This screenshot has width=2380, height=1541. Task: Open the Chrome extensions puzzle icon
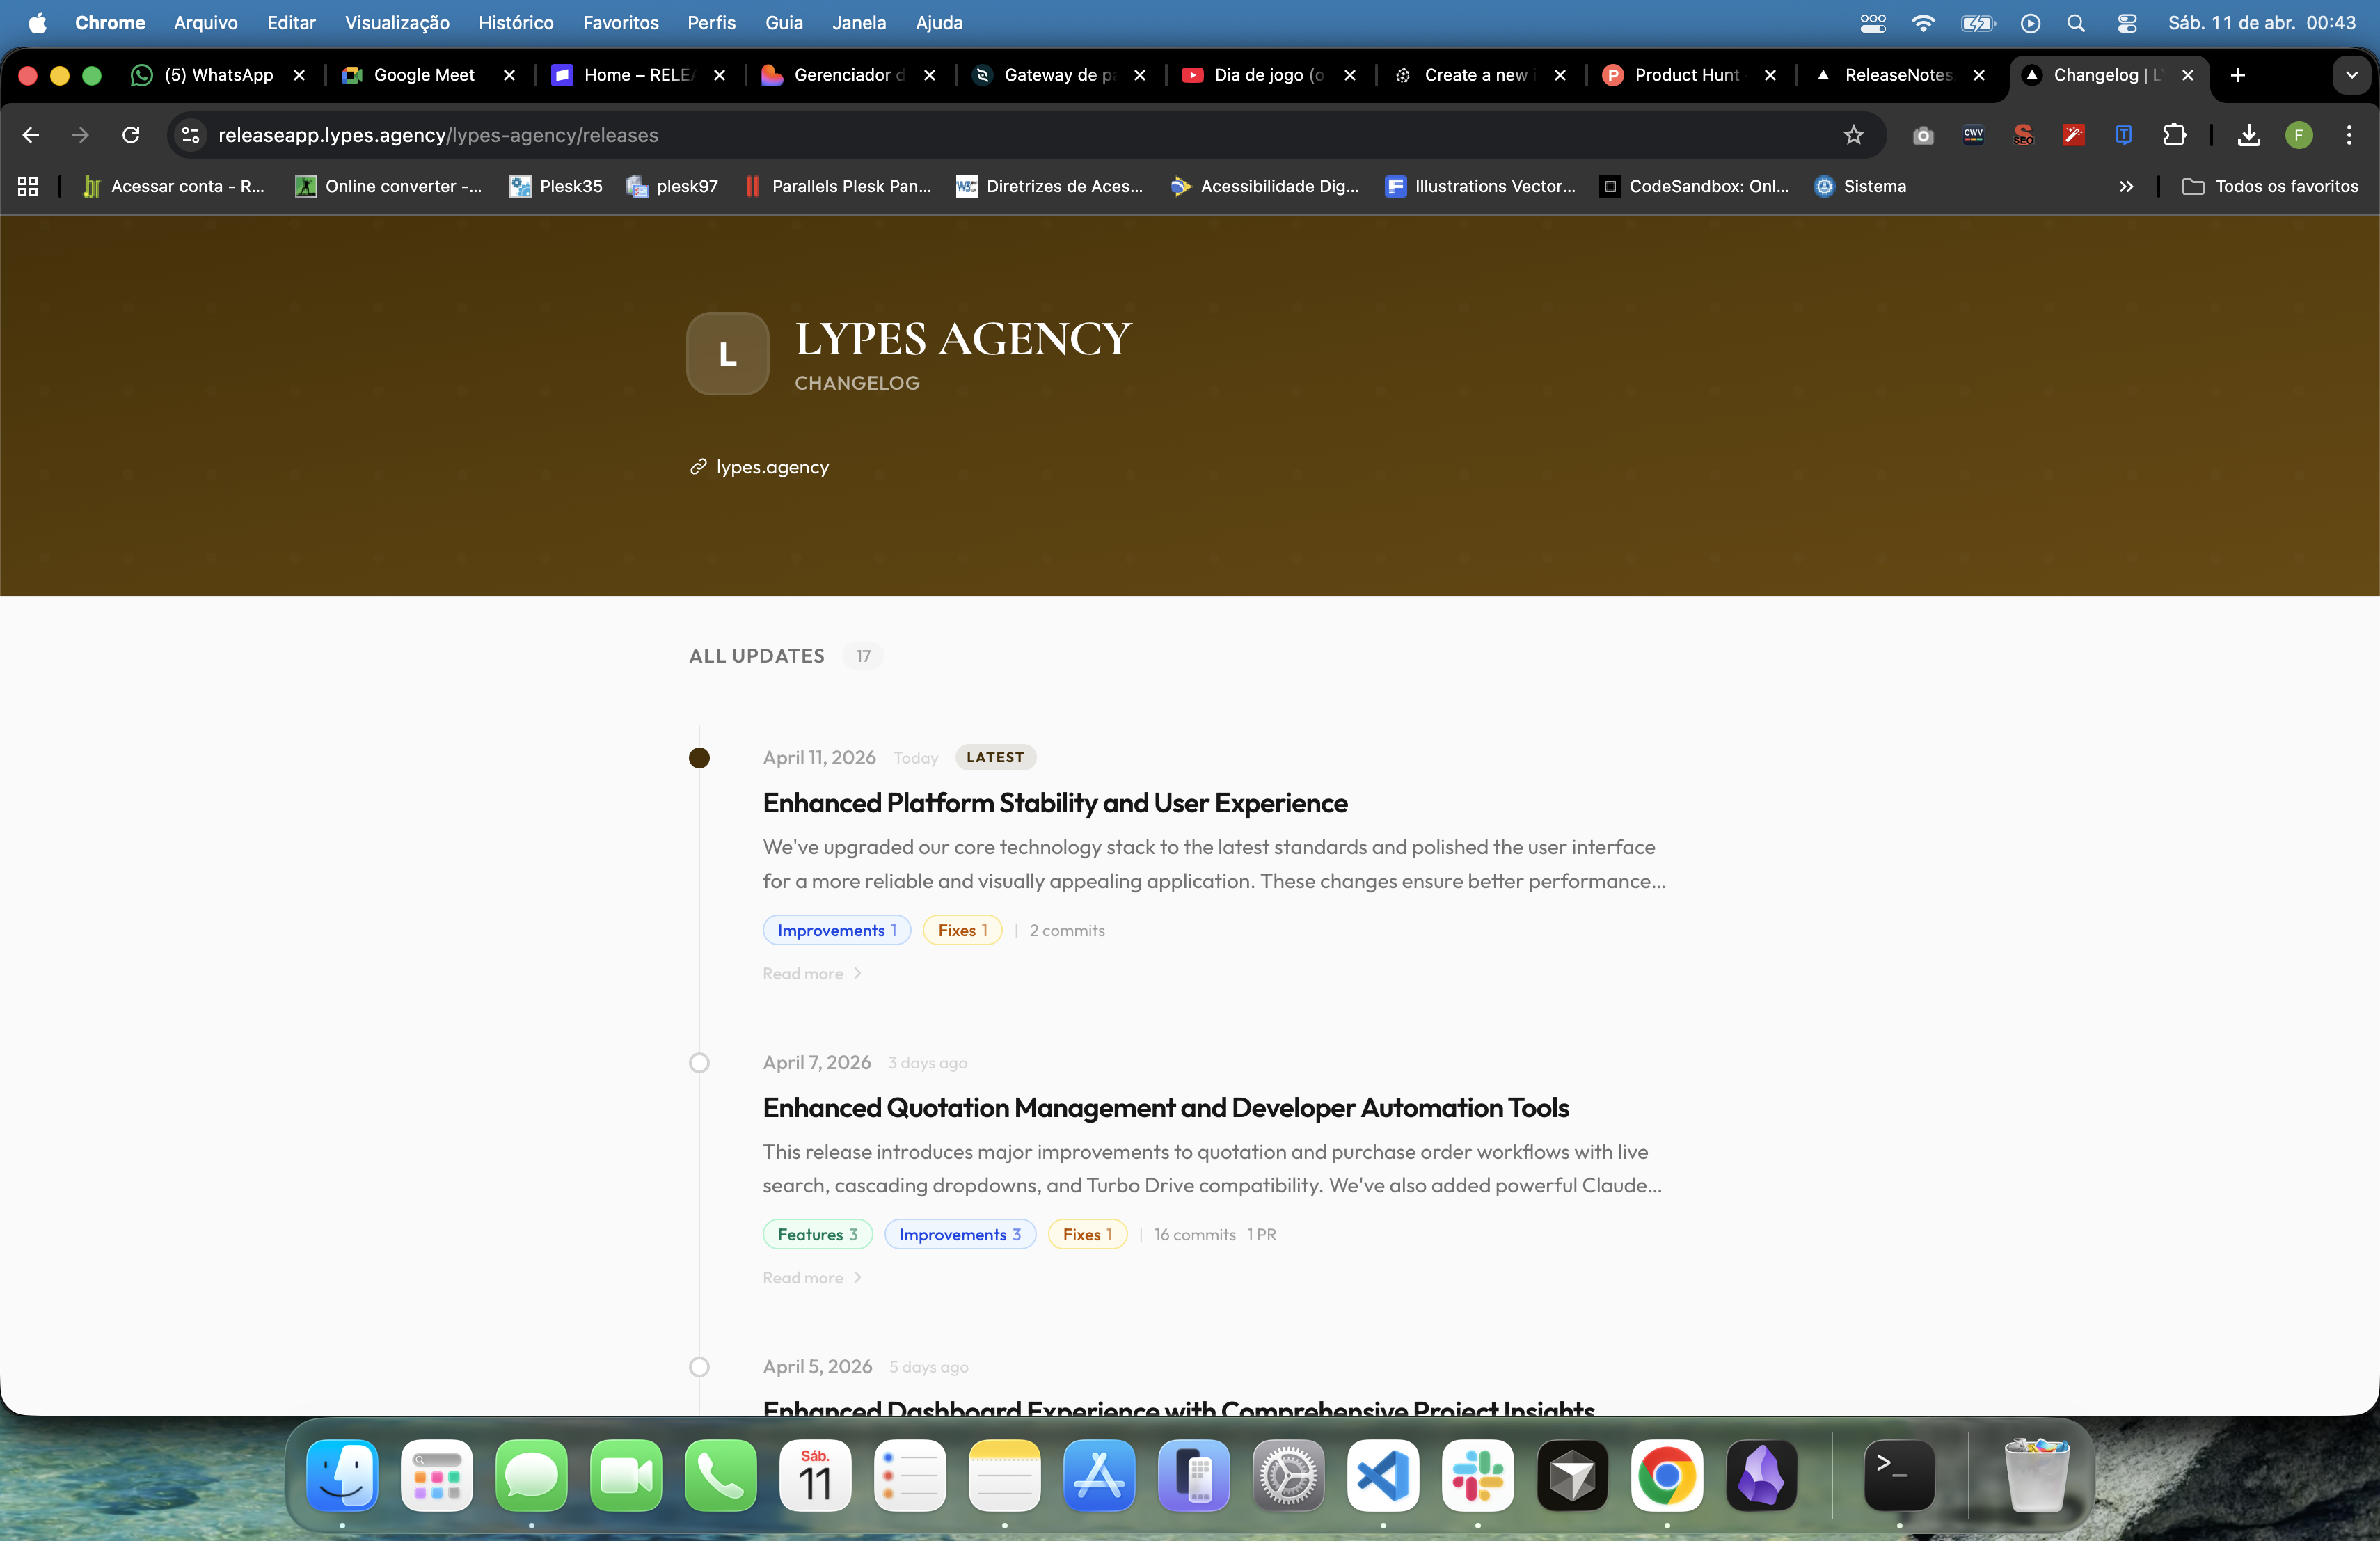(2174, 135)
